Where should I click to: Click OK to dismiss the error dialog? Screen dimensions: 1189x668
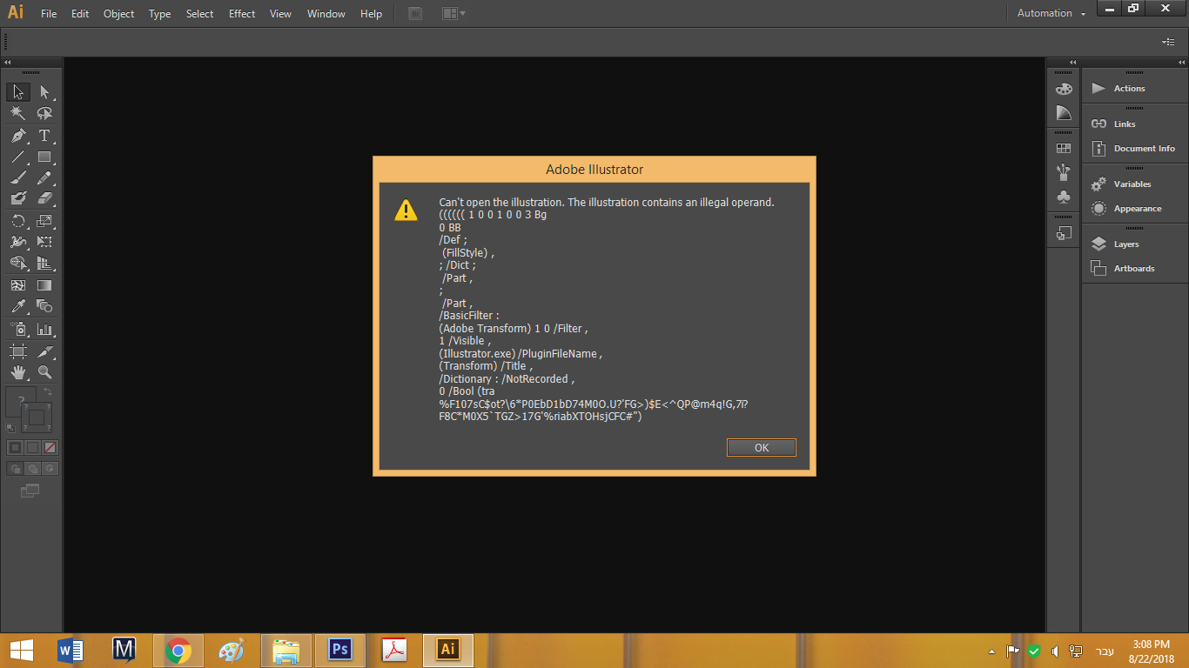(762, 448)
